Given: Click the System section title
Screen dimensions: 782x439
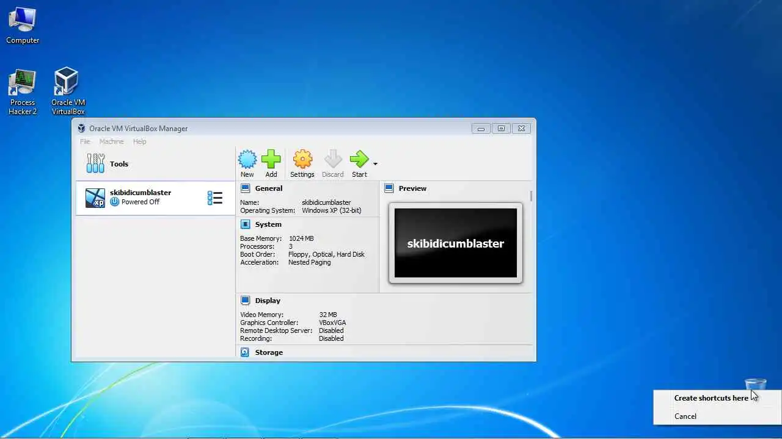Looking at the screenshot, I should coord(268,224).
